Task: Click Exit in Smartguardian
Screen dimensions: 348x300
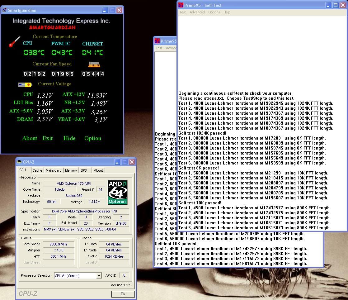Action: coord(48,138)
